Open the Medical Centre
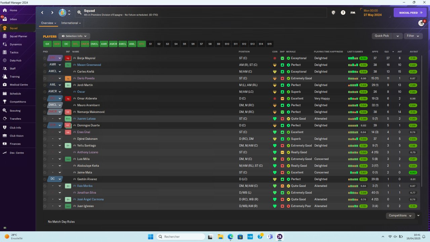This screenshot has height=242, width=430. (19, 85)
